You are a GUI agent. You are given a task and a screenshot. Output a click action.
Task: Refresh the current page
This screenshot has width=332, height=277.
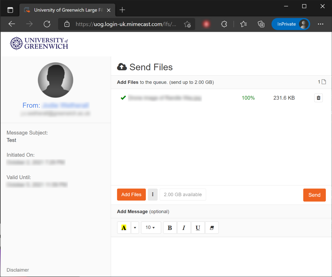click(47, 24)
